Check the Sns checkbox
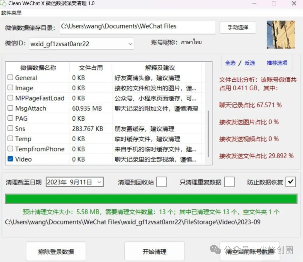Image resolution: width=303 pixels, height=262 pixels. [x=10, y=128]
